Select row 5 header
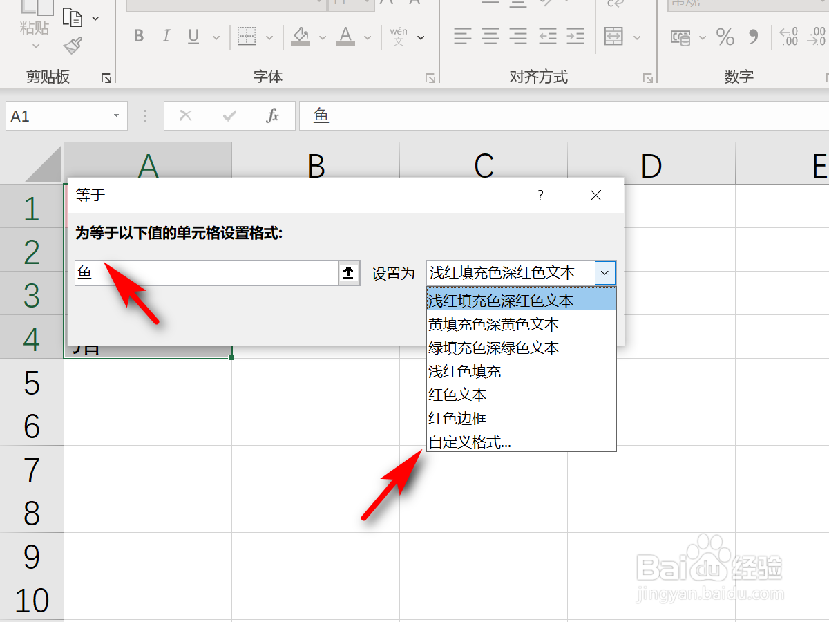The image size is (829, 622). pyautogui.click(x=32, y=381)
